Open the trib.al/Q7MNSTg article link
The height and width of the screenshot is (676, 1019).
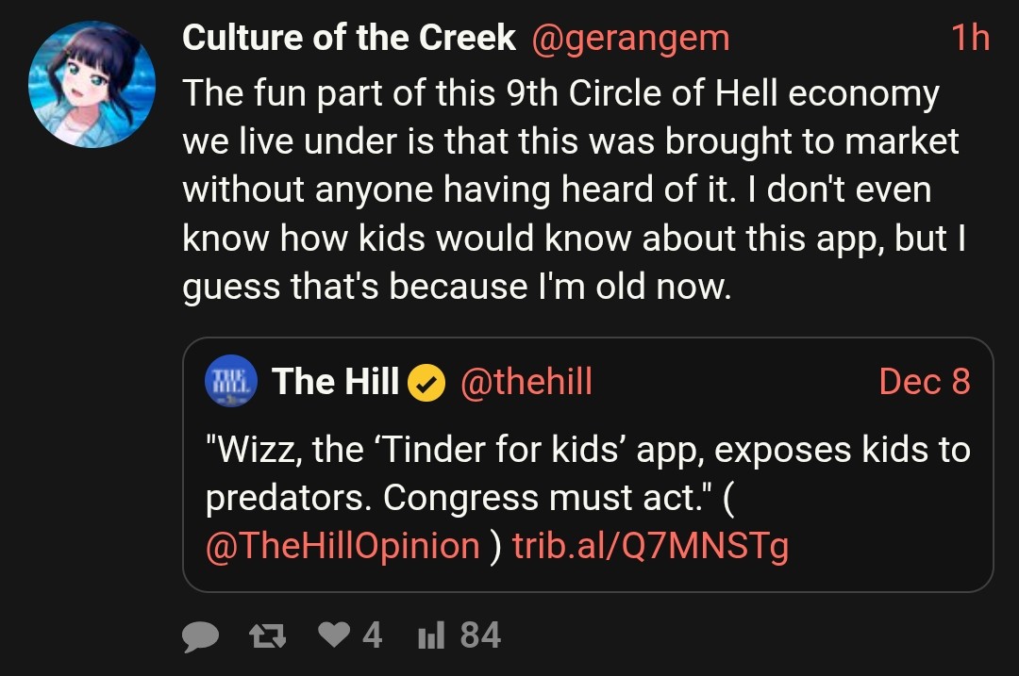pos(650,546)
